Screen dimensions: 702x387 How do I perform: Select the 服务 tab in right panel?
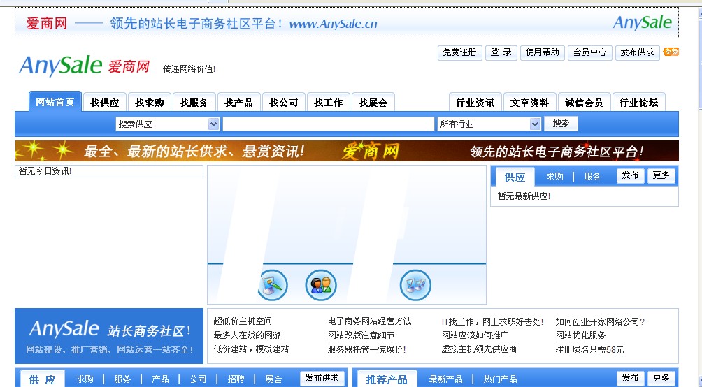pyautogui.click(x=592, y=176)
